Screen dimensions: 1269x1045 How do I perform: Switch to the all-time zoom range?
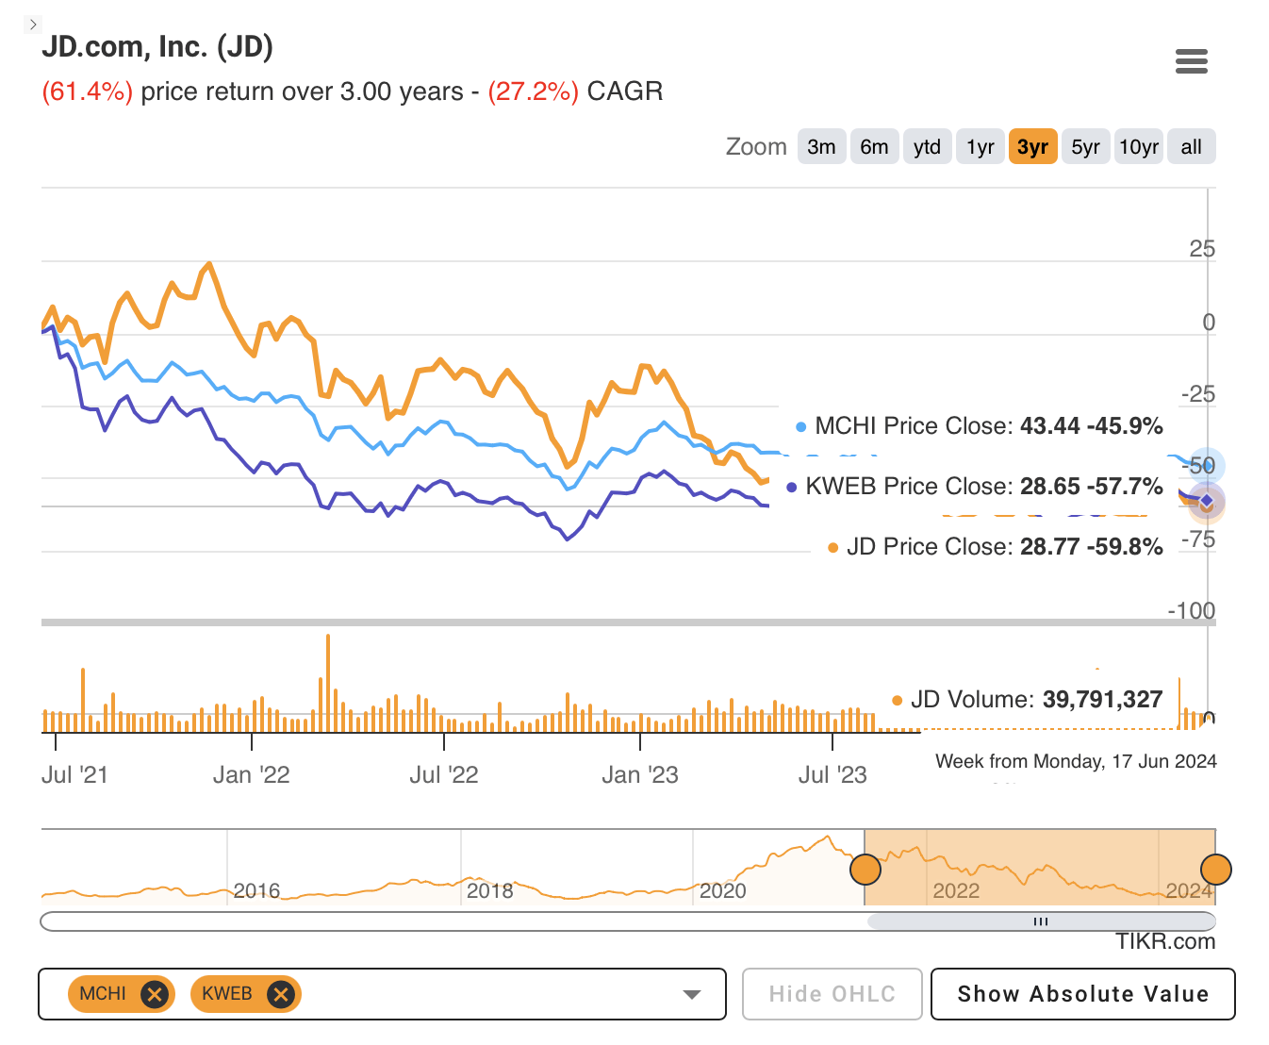[x=1191, y=146]
